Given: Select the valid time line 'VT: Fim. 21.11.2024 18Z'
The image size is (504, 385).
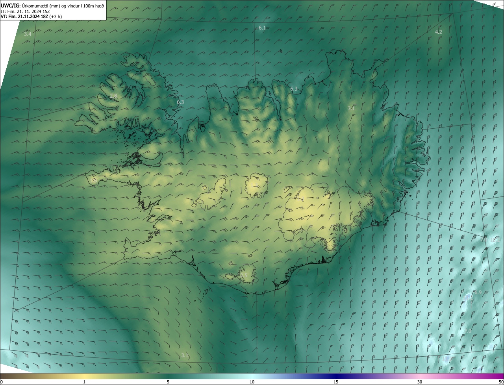Looking at the screenshot, I should (x=25, y=17).
